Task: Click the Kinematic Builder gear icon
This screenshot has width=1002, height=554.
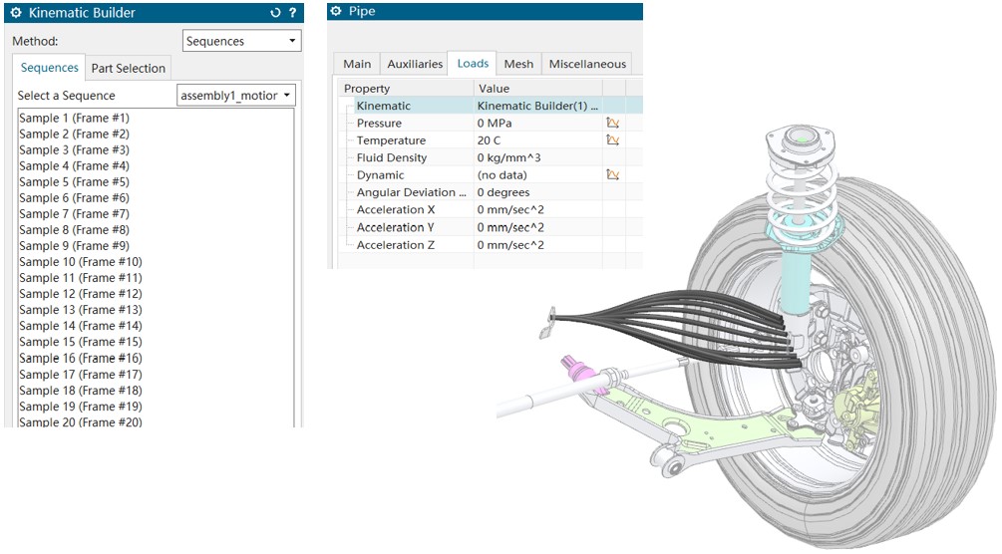Action: (16, 12)
